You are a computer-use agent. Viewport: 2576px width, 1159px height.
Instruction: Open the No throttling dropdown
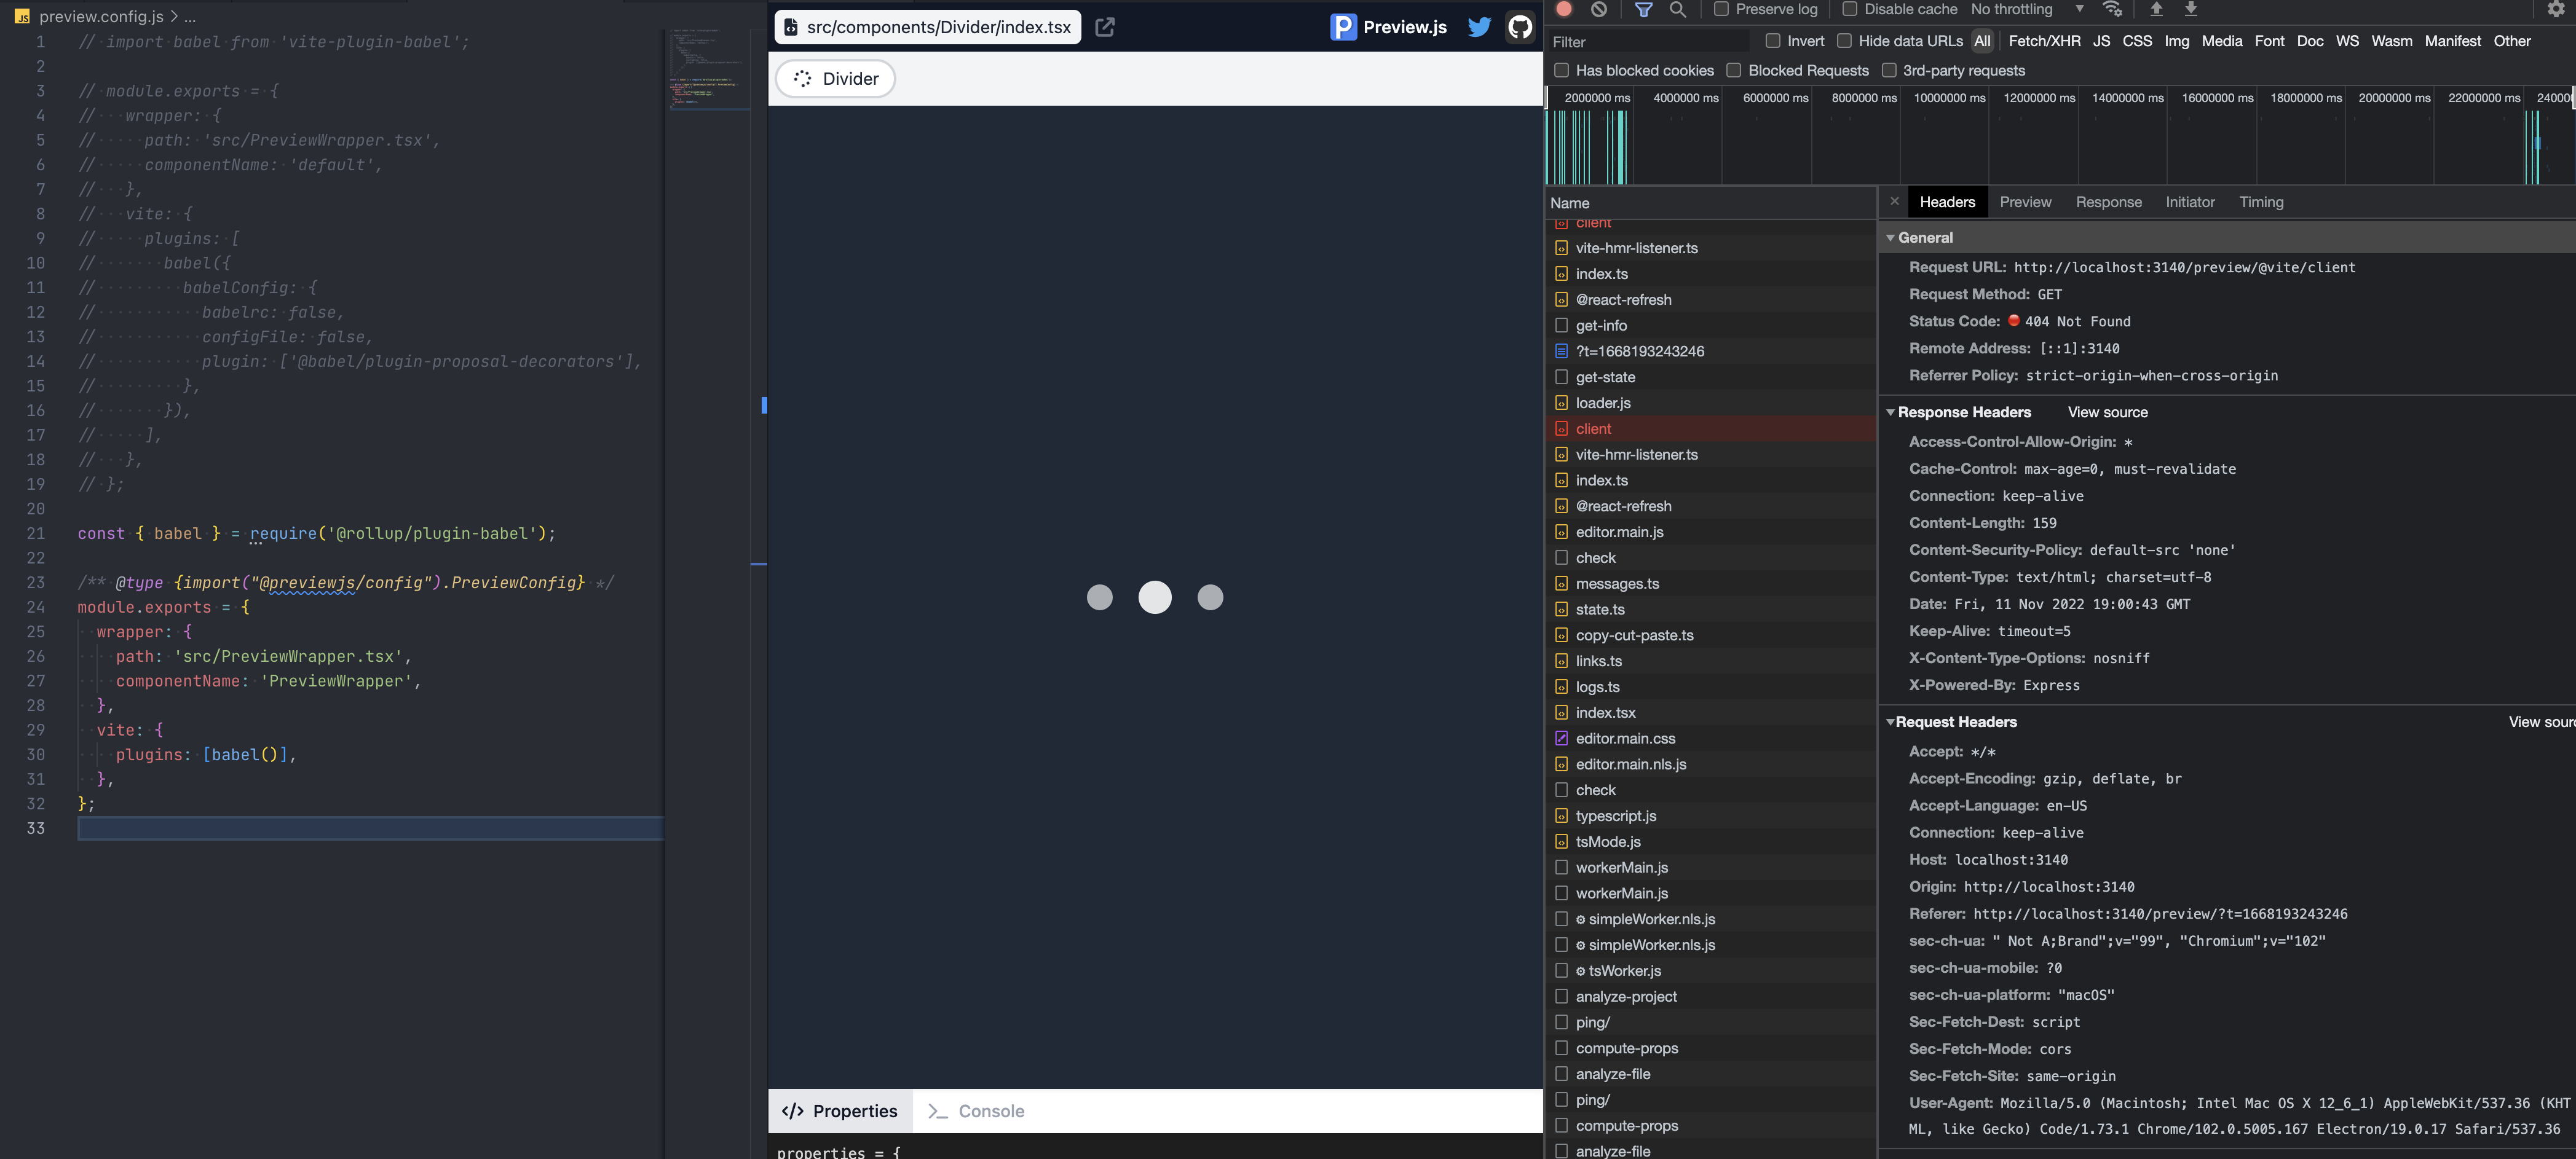(2028, 9)
